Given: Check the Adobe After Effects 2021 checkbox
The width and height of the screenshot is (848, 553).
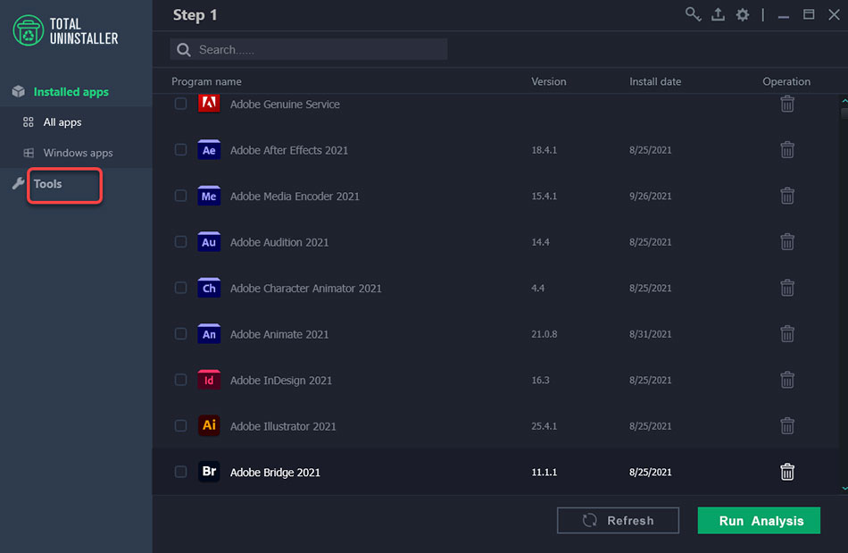Looking at the screenshot, I should click(180, 149).
